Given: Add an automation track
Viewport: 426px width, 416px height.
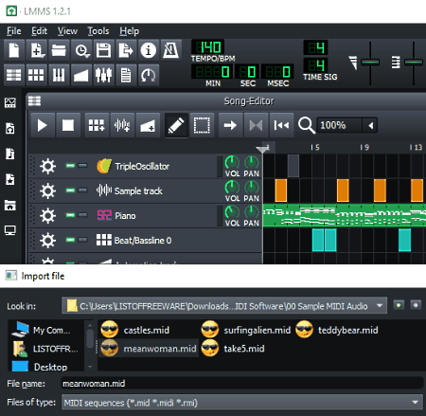Looking at the screenshot, I should pyautogui.click(x=148, y=125).
